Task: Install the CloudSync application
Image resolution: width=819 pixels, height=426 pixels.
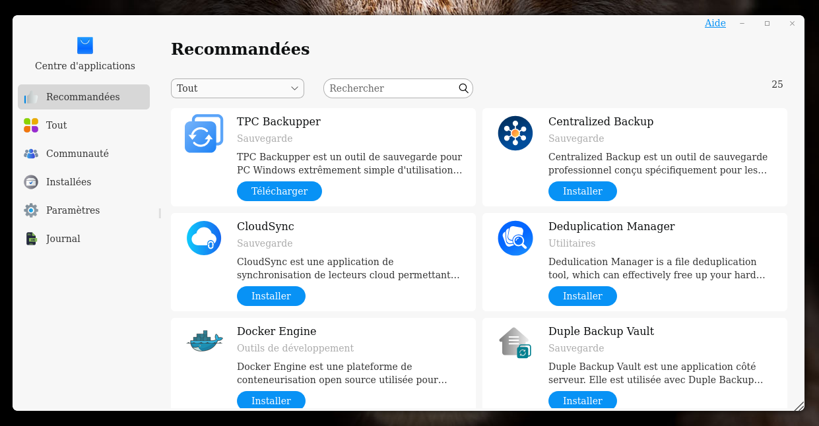Action: [271, 296]
